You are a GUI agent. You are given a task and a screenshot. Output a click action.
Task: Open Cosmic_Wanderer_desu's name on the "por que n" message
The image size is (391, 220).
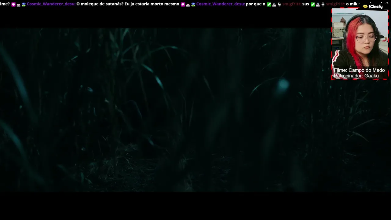221,4
